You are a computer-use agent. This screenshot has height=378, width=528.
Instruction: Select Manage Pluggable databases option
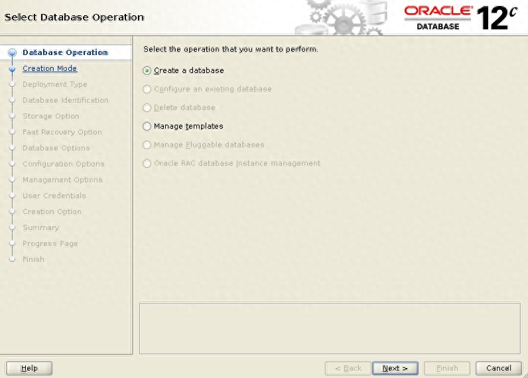coord(147,145)
